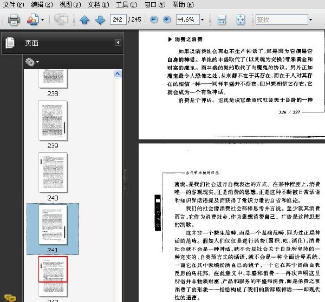Click the page number field showing 242
This screenshot has height=302, width=325.
tap(118, 19)
